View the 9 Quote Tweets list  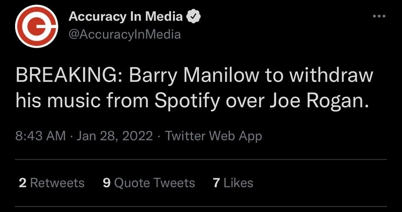click(149, 183)
